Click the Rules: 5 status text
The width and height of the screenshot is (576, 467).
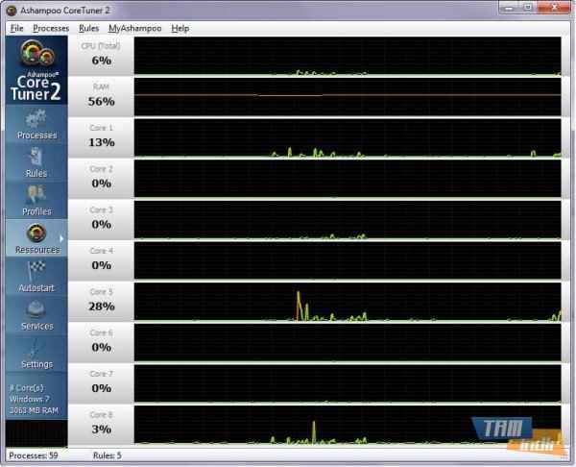point(108,455)
